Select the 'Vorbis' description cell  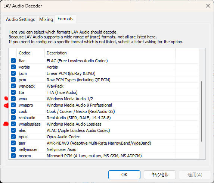[52, 67]
